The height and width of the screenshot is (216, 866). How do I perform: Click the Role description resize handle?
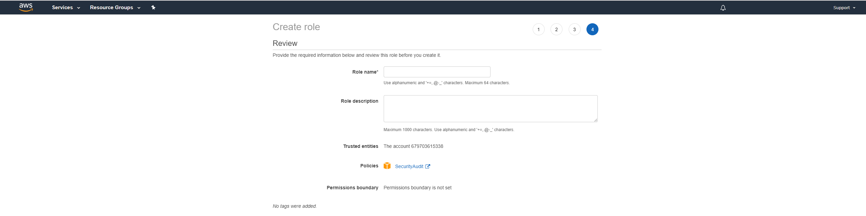pos(596,120)
